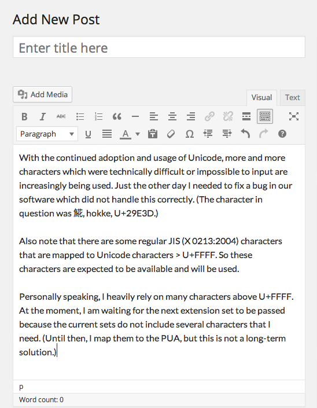Open keyboard shortcuts help icon
Screen dimensions: 317x408
(282, 134)
